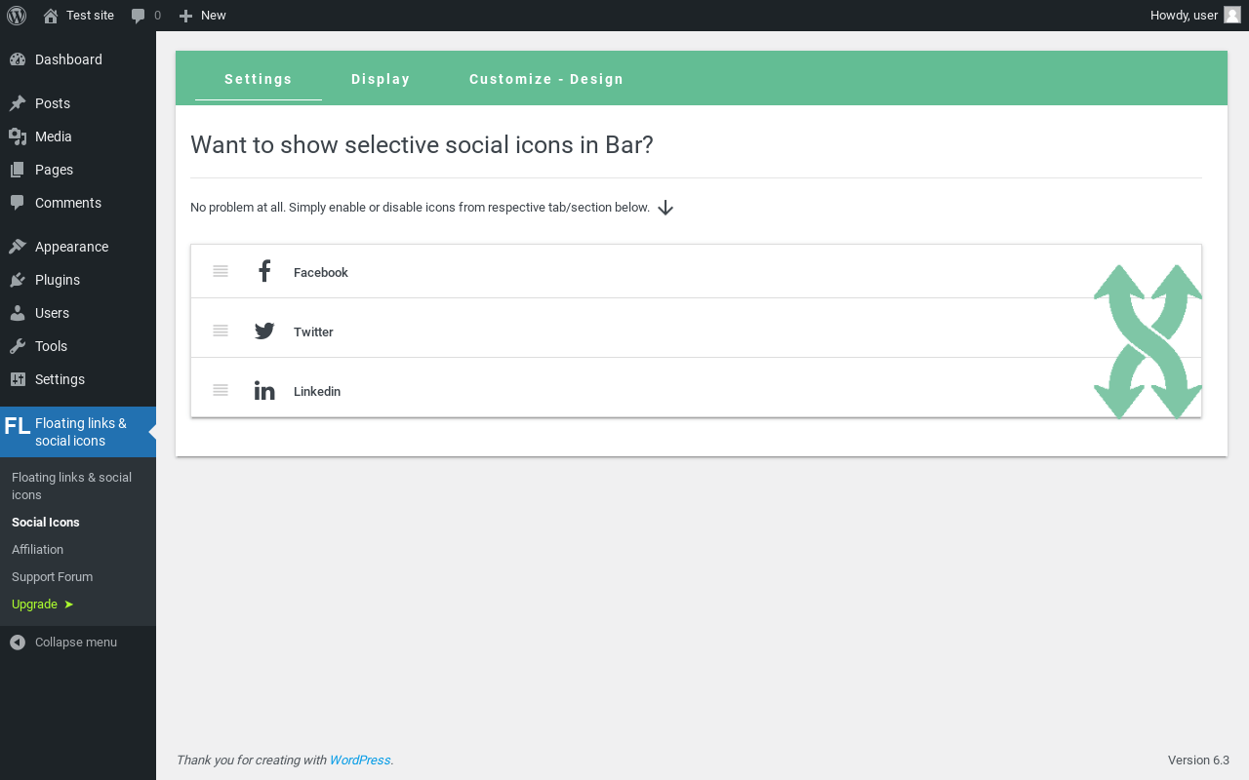1249x780 pixels.
Task: Open the Test site home link
Action: point(78,16)
